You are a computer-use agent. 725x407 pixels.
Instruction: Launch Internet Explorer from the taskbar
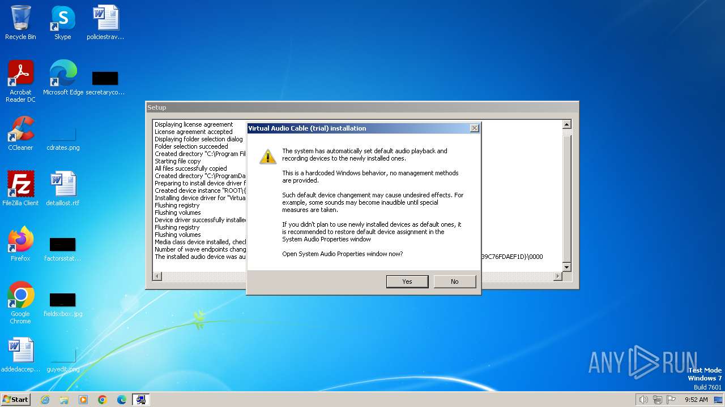click(45, 400)
